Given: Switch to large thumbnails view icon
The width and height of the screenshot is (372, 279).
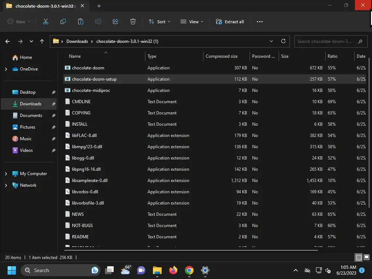Looking at the screenshot, I should pyautogui.click(x=367, y=257).
